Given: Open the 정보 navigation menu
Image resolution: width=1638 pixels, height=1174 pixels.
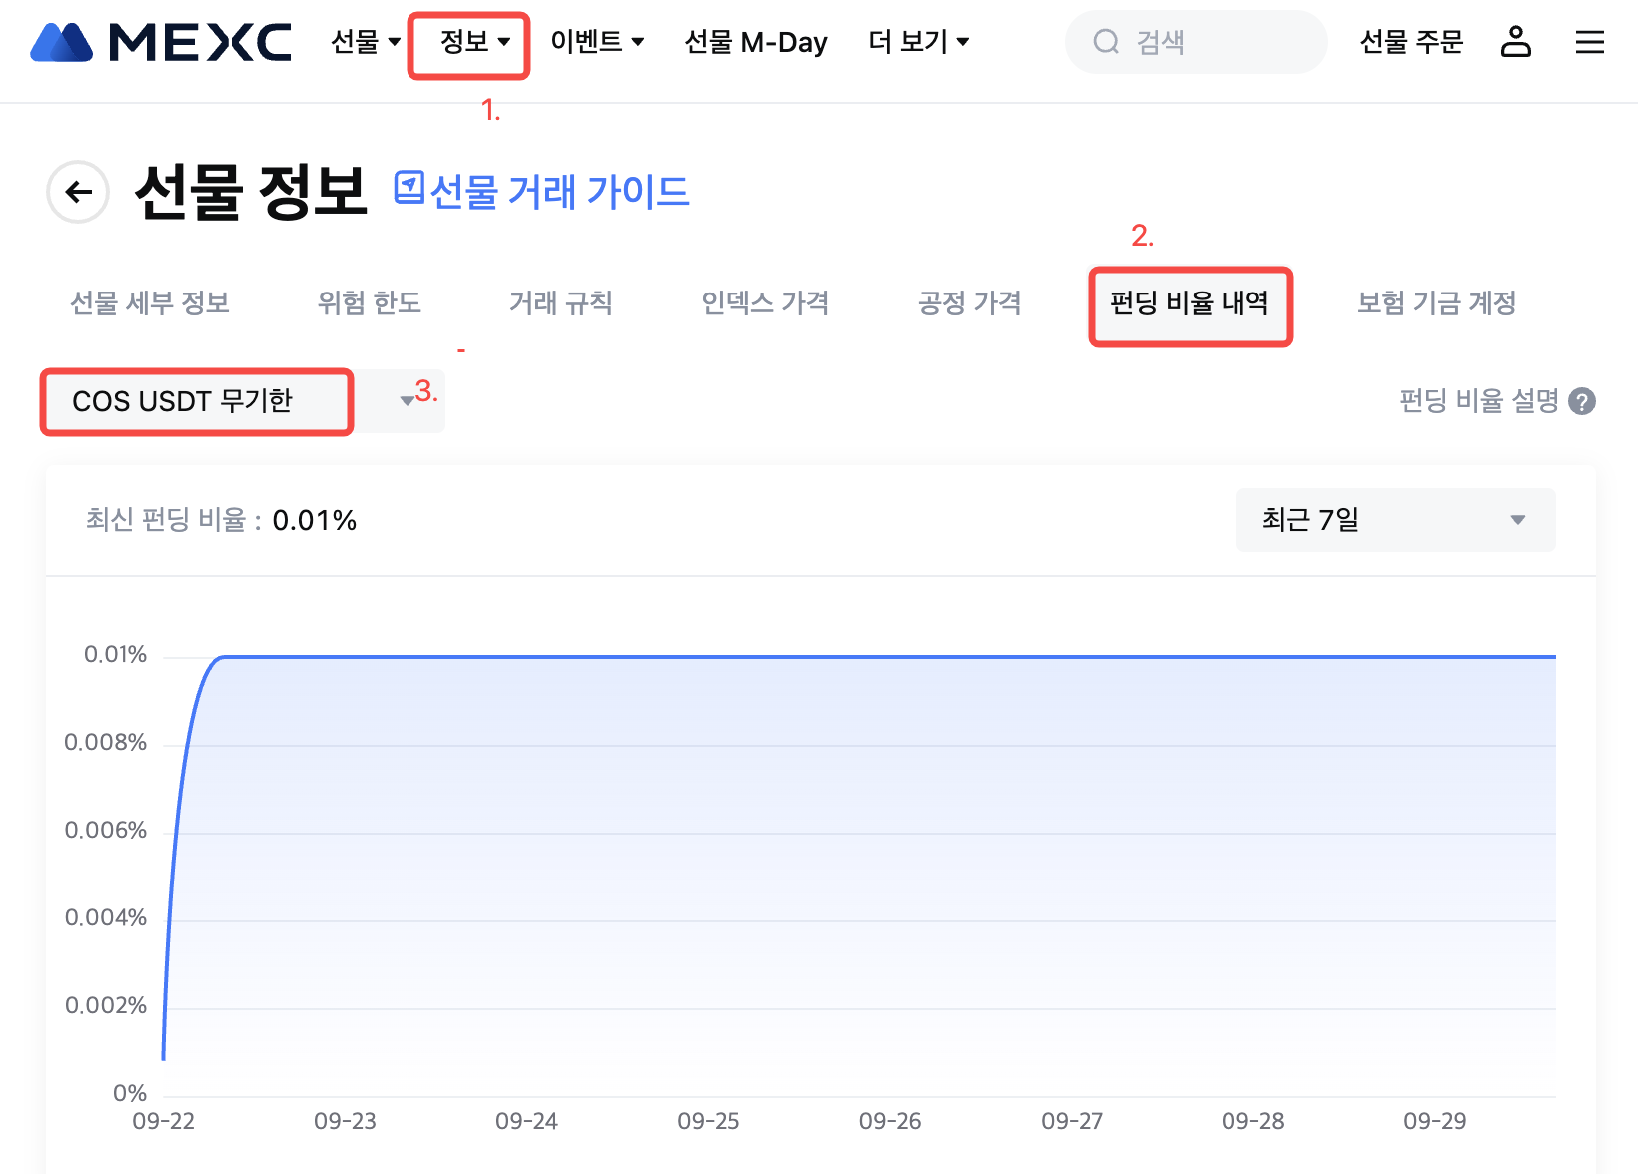Looking at the screenshot, I should click(x=475, y=42).
